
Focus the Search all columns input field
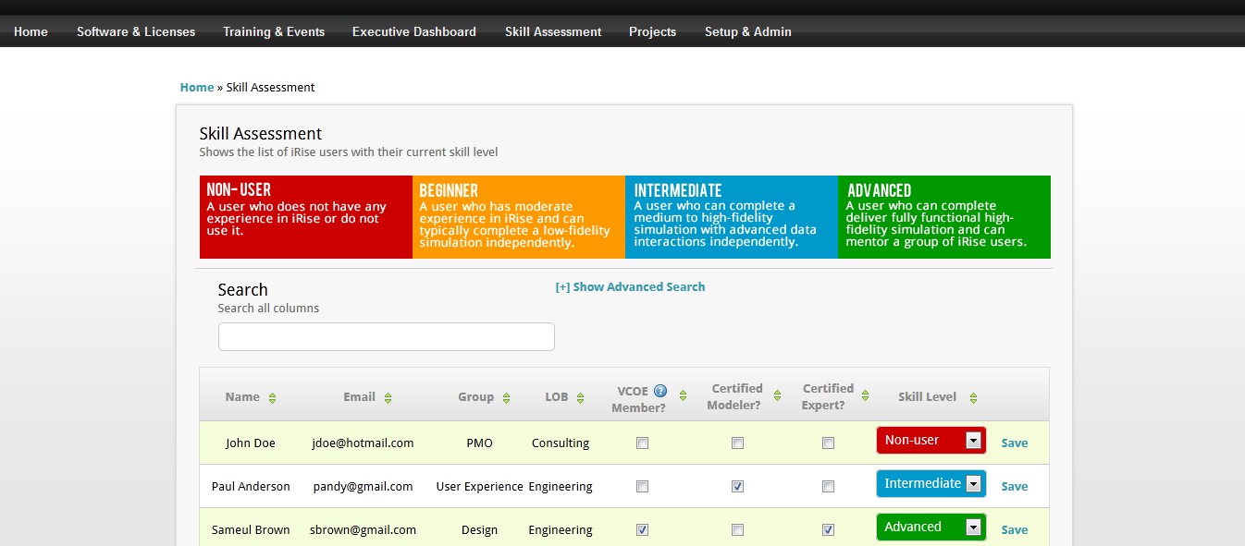click(387, 337)
